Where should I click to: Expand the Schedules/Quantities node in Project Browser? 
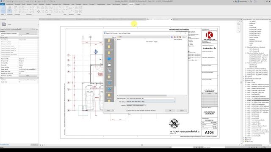pyautogui.click(x=244, y=79)
